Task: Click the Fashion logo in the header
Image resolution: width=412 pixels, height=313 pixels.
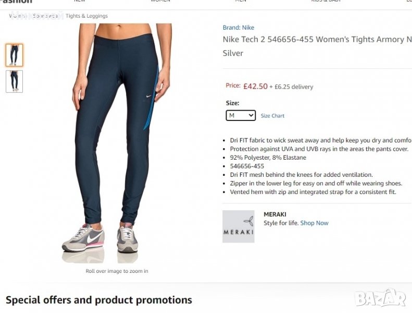Action: (x=16, y=2)
